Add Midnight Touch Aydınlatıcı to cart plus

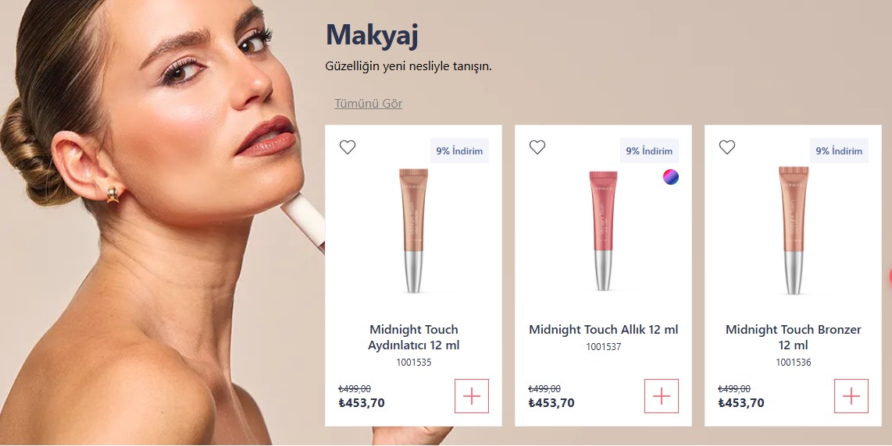(472, 396)
